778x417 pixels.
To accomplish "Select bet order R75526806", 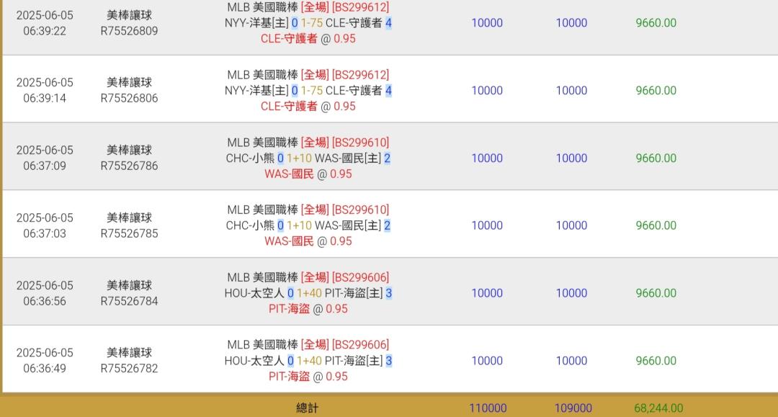I will (x=129, y=98).
